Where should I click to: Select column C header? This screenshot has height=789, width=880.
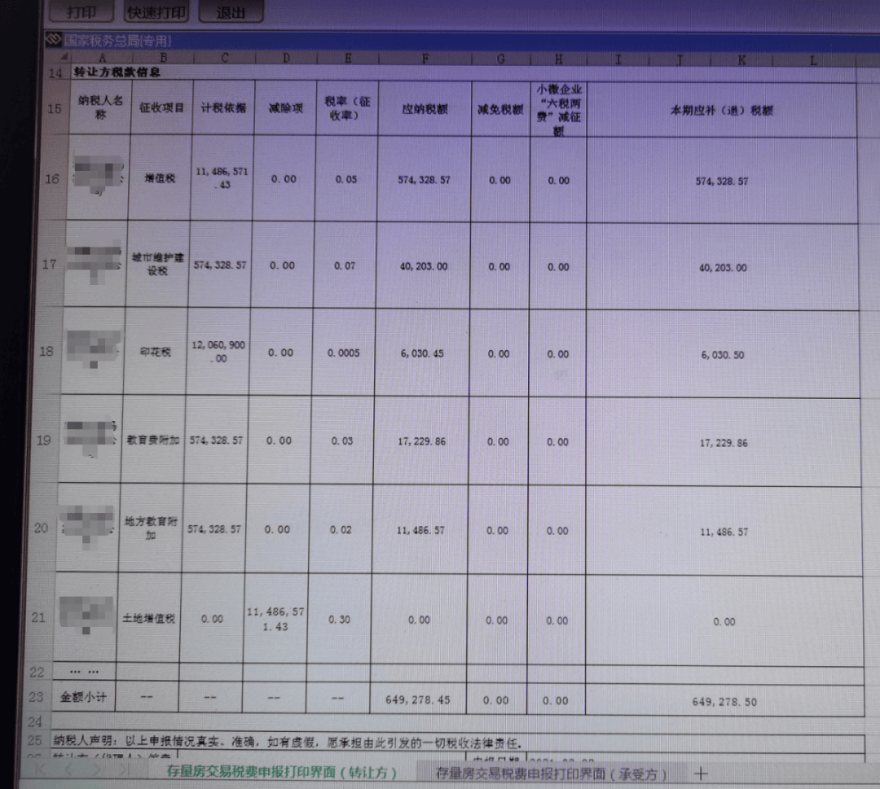(224, 58)
